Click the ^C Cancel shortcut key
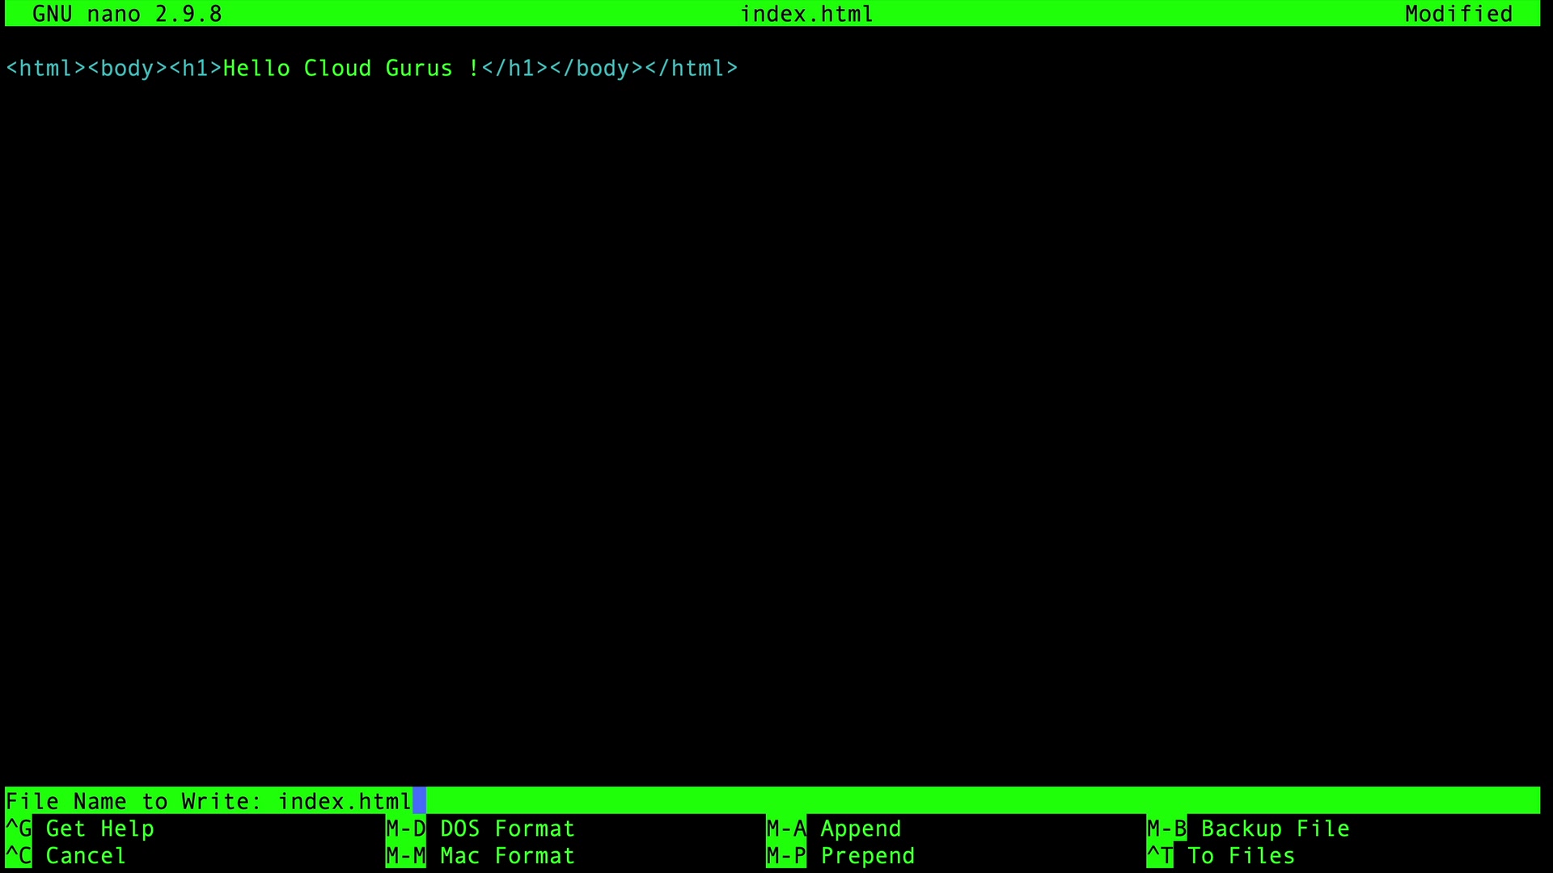Image resolution: width=1553 pixels, height=873 pixels. (19, 856)
